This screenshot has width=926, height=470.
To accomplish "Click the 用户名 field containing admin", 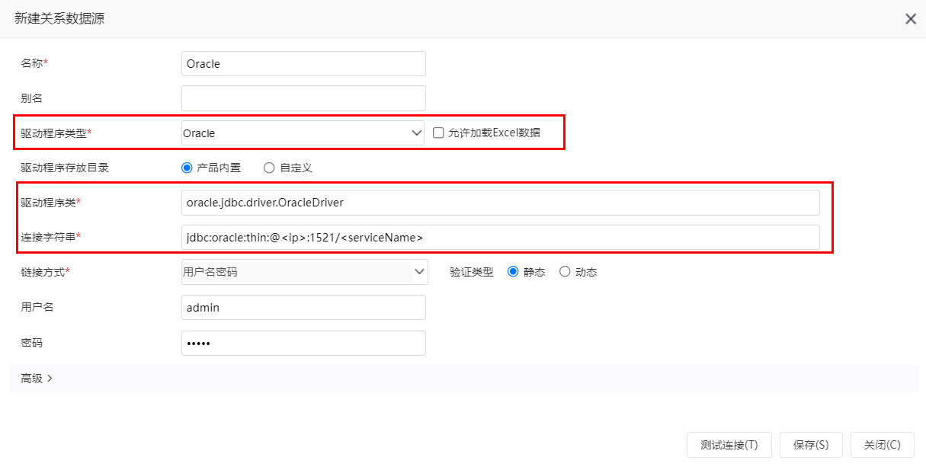I will [303, 308].
